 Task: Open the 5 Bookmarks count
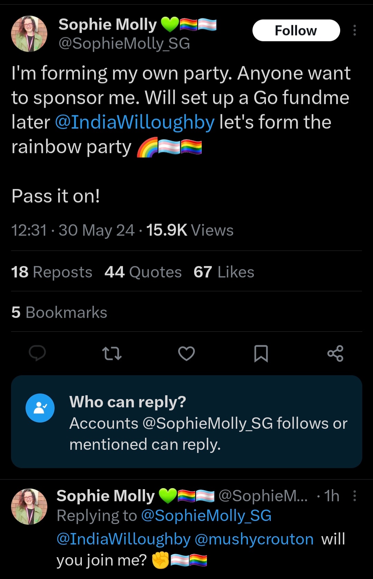[x=59, y=312]
